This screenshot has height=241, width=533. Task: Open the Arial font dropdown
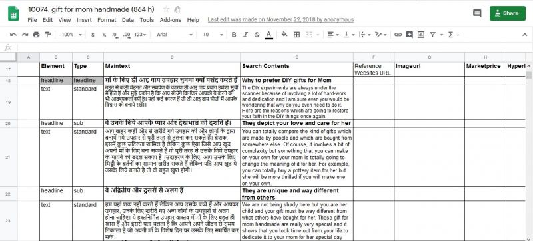(x=175, y=35)
